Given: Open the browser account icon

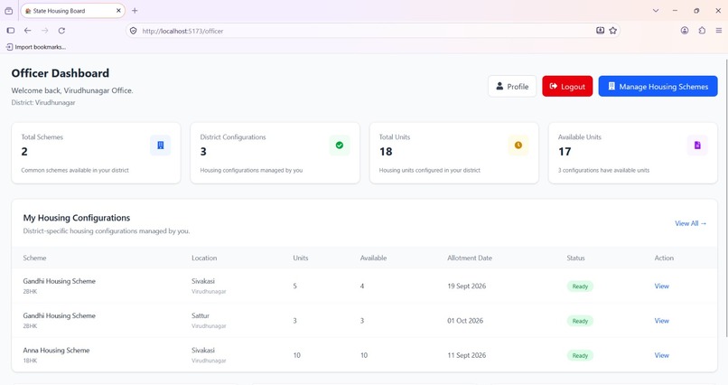Looking at the screenshot, I should point(685,31).
